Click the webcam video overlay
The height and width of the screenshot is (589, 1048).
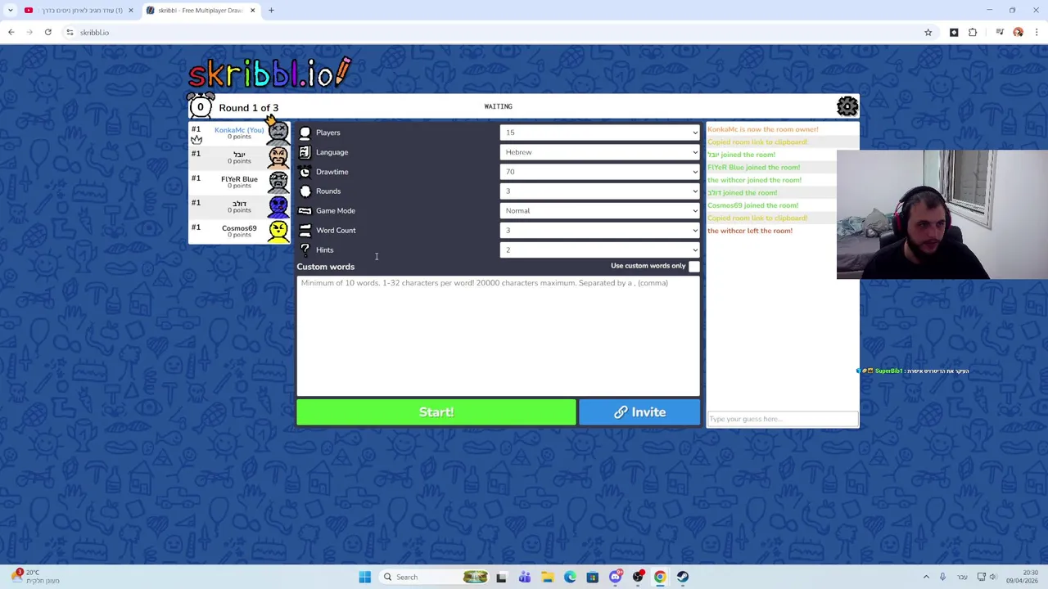(x=942, y=214)
